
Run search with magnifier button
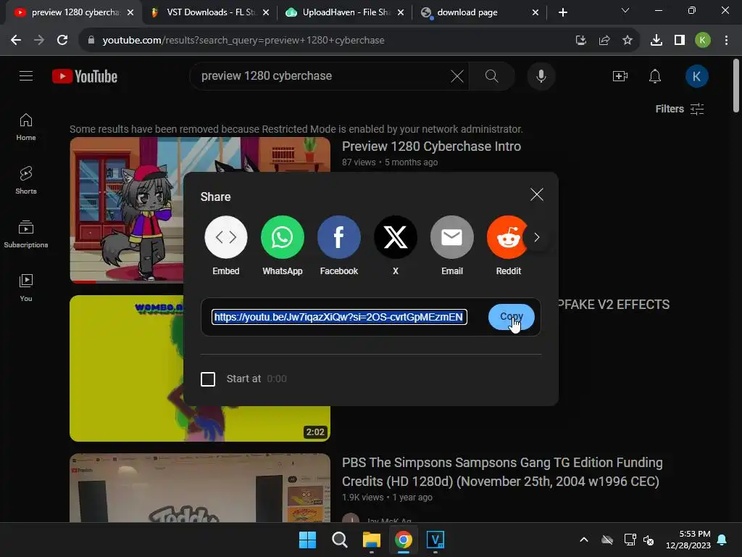coord(492,75)
